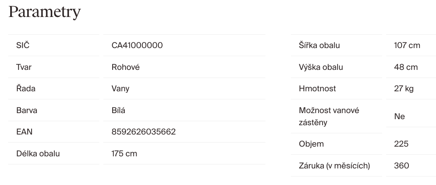
Task: Click the Bílá color value
Action: (118, 110)
